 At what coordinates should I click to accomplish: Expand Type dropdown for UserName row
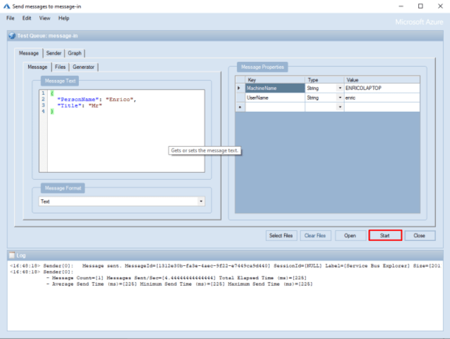click(x=340, y=98)
